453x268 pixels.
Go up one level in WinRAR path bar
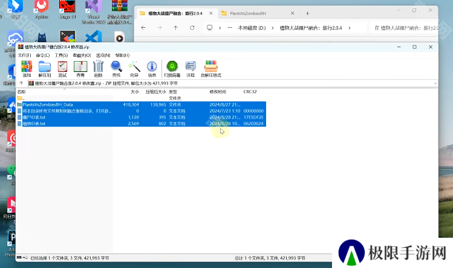click(21, 83)
